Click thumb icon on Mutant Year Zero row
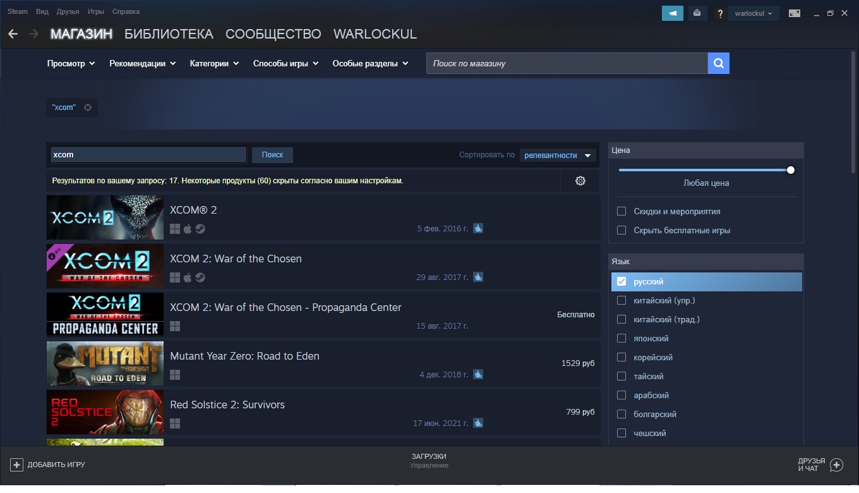The image size is (859, 493). pos(478,374)
